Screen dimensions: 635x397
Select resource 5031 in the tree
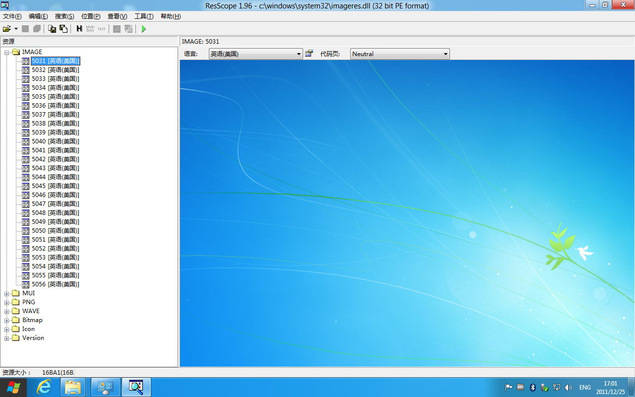tap(56, 61)
